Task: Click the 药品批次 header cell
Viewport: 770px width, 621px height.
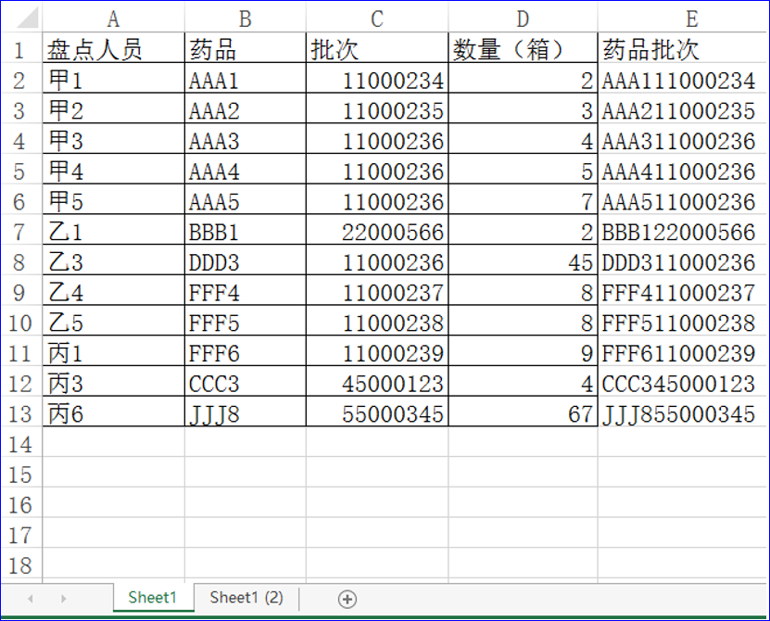Action: tap(683, 49)
